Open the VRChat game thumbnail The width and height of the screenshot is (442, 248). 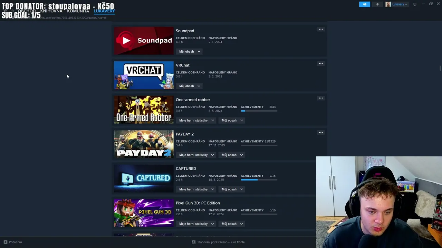(x=144, y=75)
